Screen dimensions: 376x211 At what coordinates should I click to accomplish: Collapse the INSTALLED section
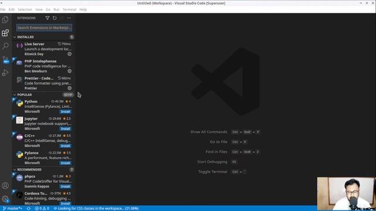15,37
